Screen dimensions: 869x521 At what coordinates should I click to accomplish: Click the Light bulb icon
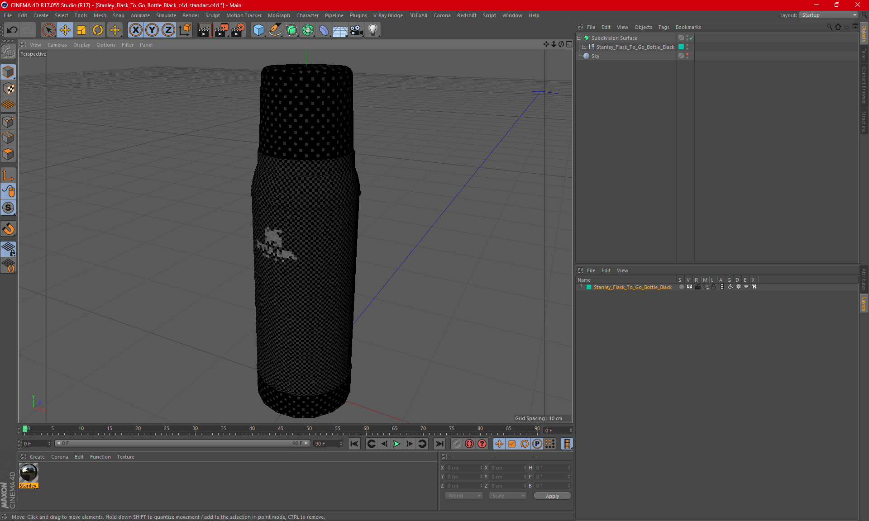(x=372, y=30)
